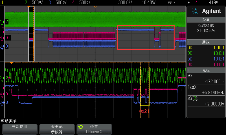Open the 采集 acquisition panel header

[206, 20]
